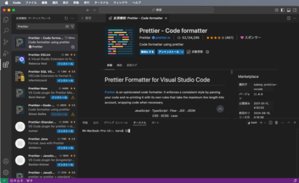Close the terminal panel

coord(295,123)
